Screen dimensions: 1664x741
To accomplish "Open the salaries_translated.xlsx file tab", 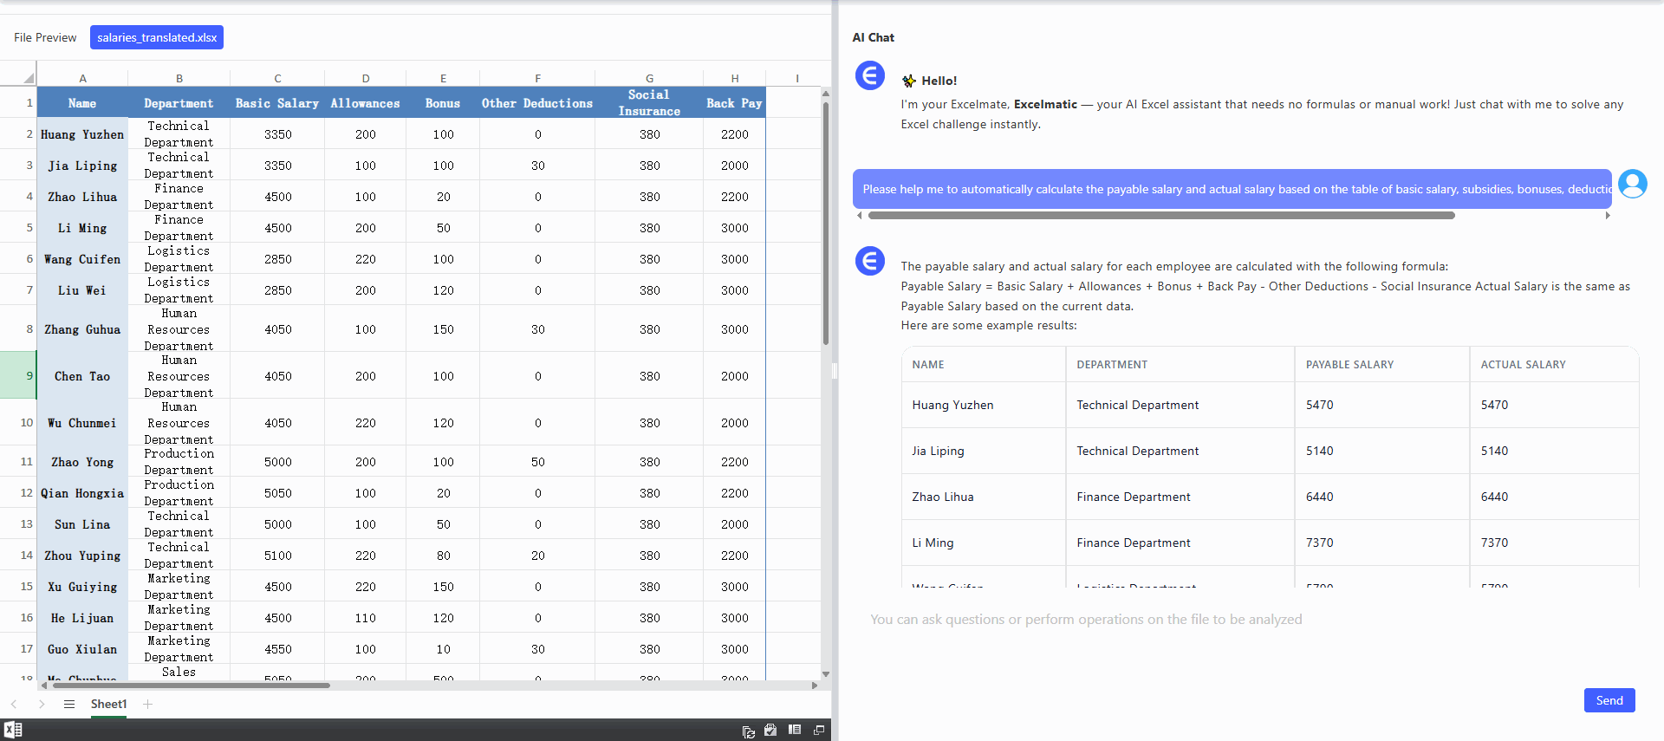I will tap(157, 37).
